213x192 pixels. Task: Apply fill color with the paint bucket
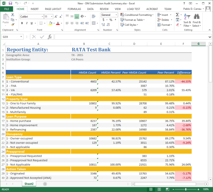point(51,23)
